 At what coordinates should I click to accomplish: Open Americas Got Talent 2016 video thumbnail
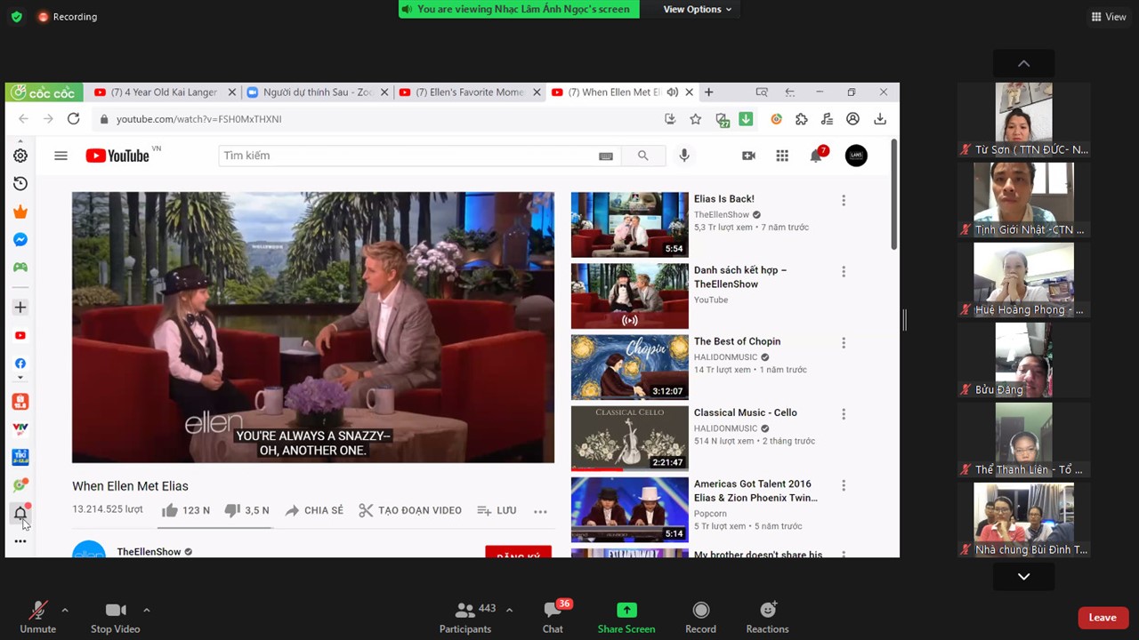coord(630,509)
